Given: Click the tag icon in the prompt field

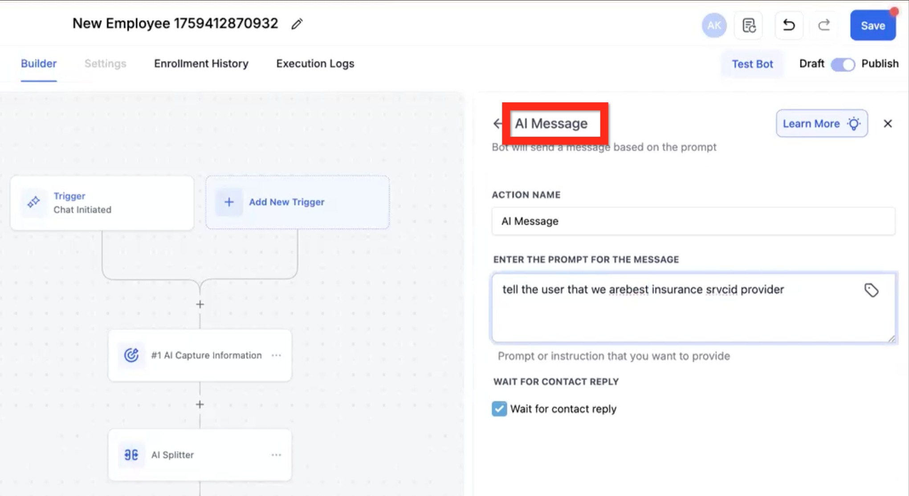Looking at the screenshot, I should pos(871,290).
